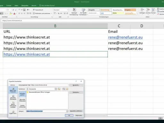
Task: Apply the Berechnung cell style
Action: coord(106,10)
